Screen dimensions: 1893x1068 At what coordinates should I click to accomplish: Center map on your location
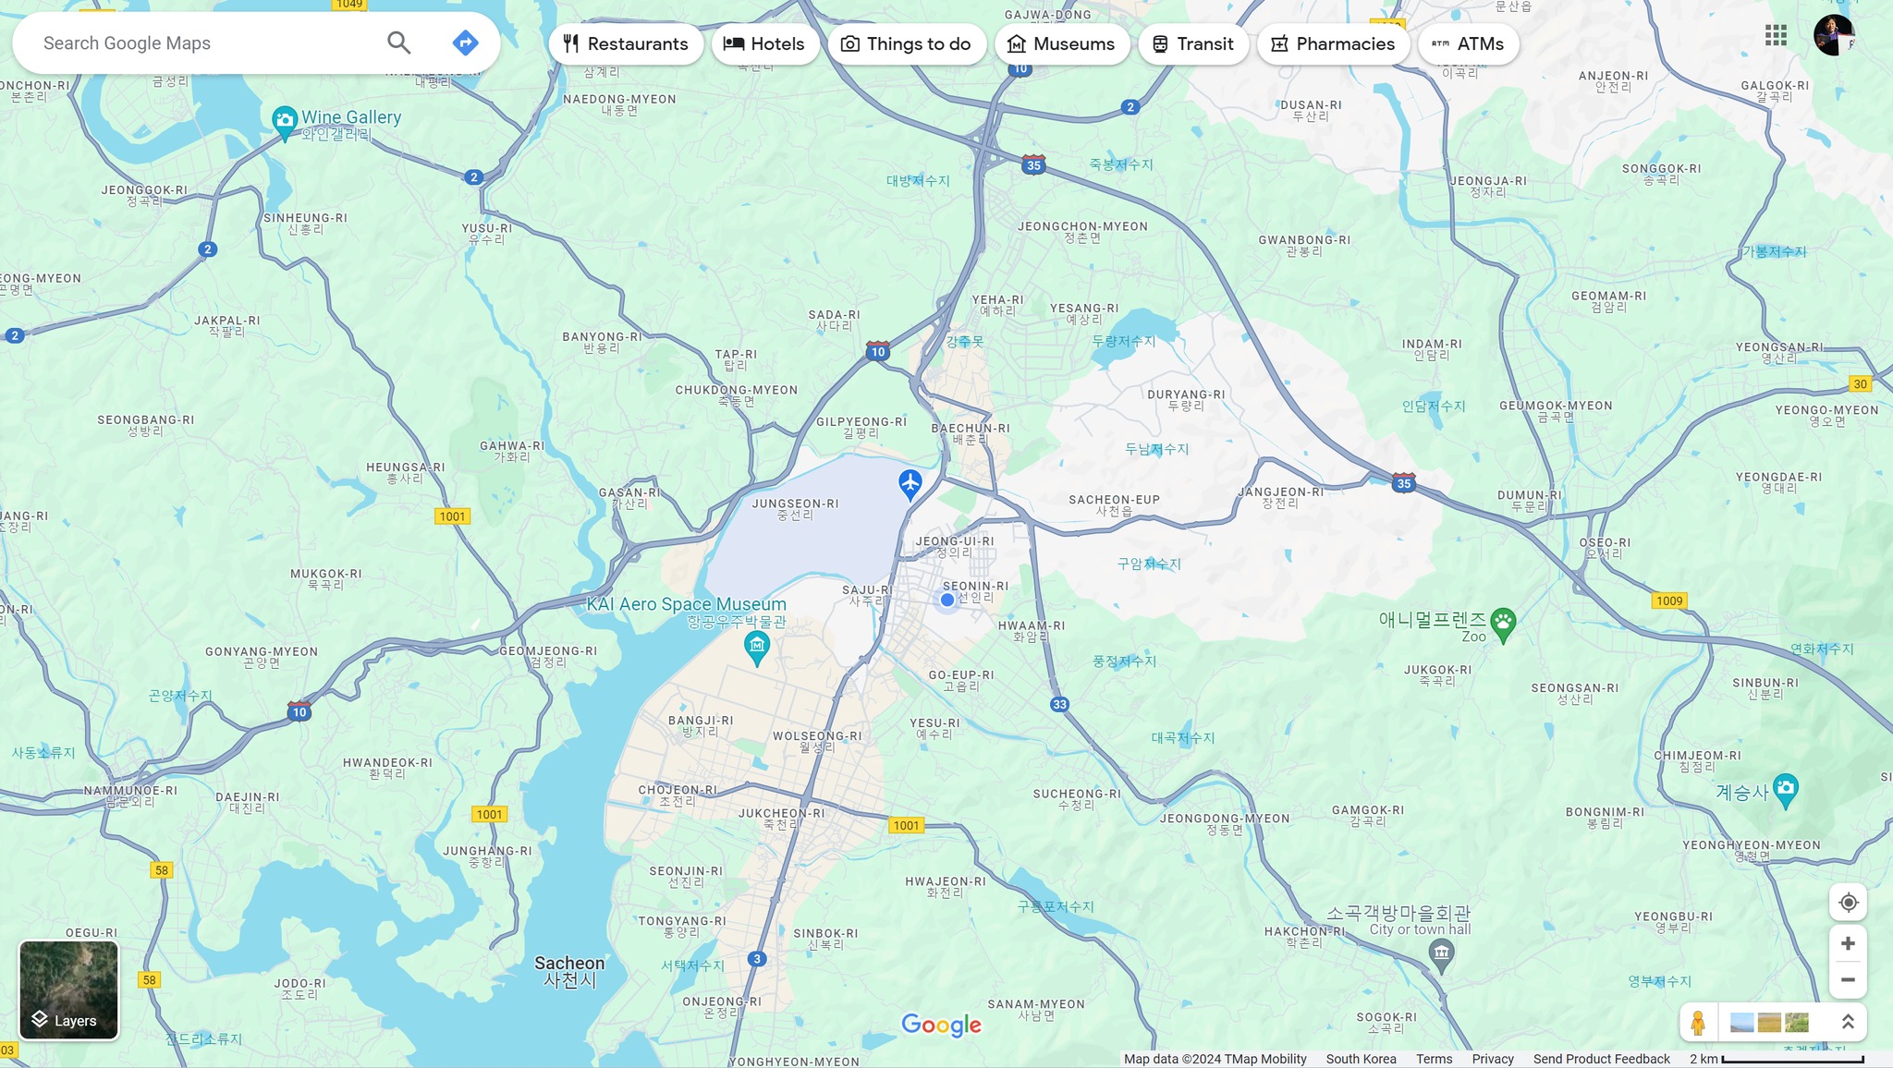coord(1848,903)
